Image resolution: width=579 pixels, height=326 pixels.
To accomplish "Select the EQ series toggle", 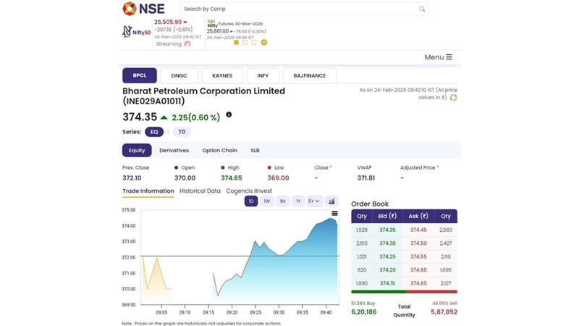I will tap(153, 132).
